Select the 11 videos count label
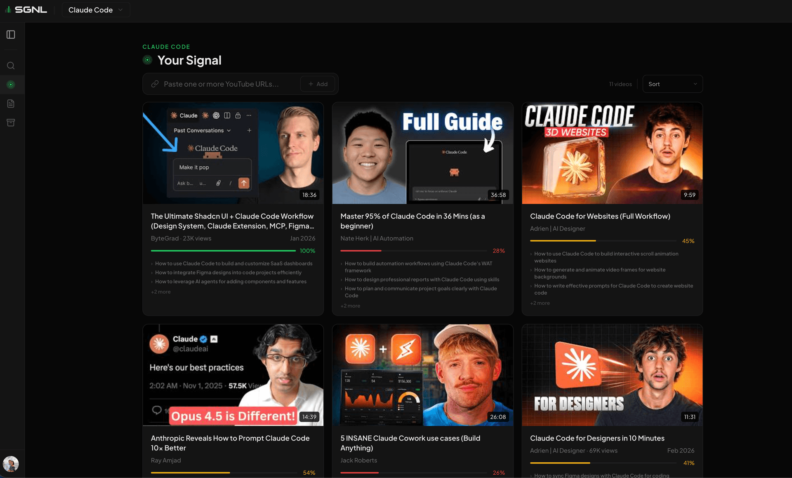The height and width of the screenshot is (478, 792). coord(620,84)
